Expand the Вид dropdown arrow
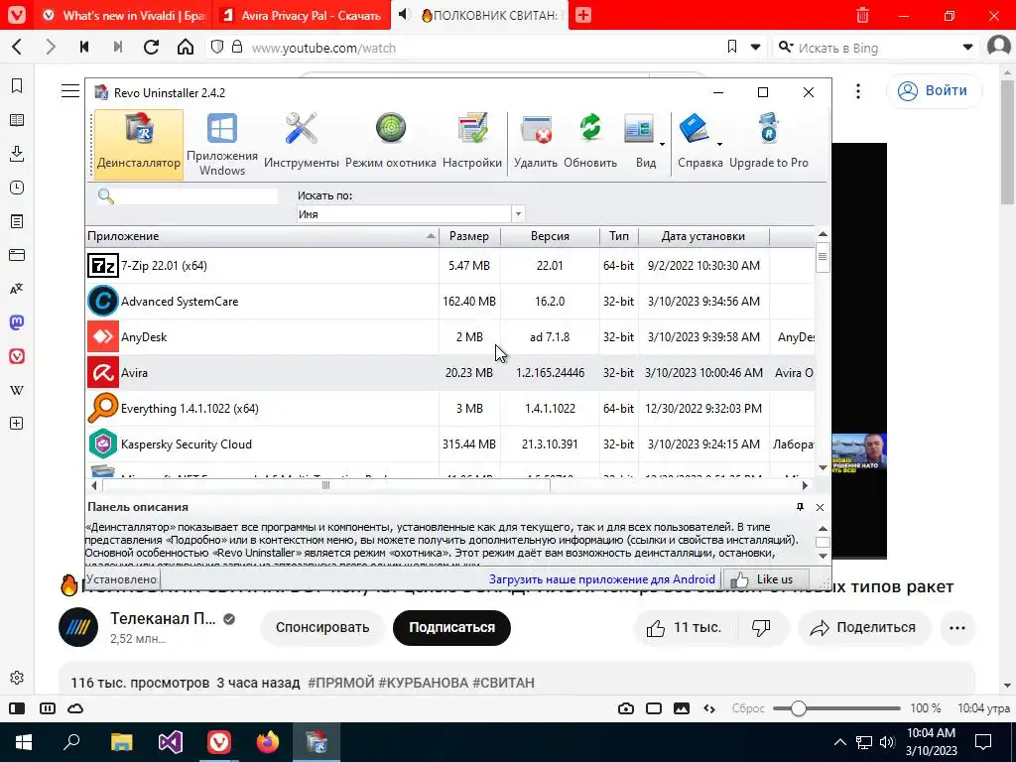1016x762 pixels. [x=662, y=144]
